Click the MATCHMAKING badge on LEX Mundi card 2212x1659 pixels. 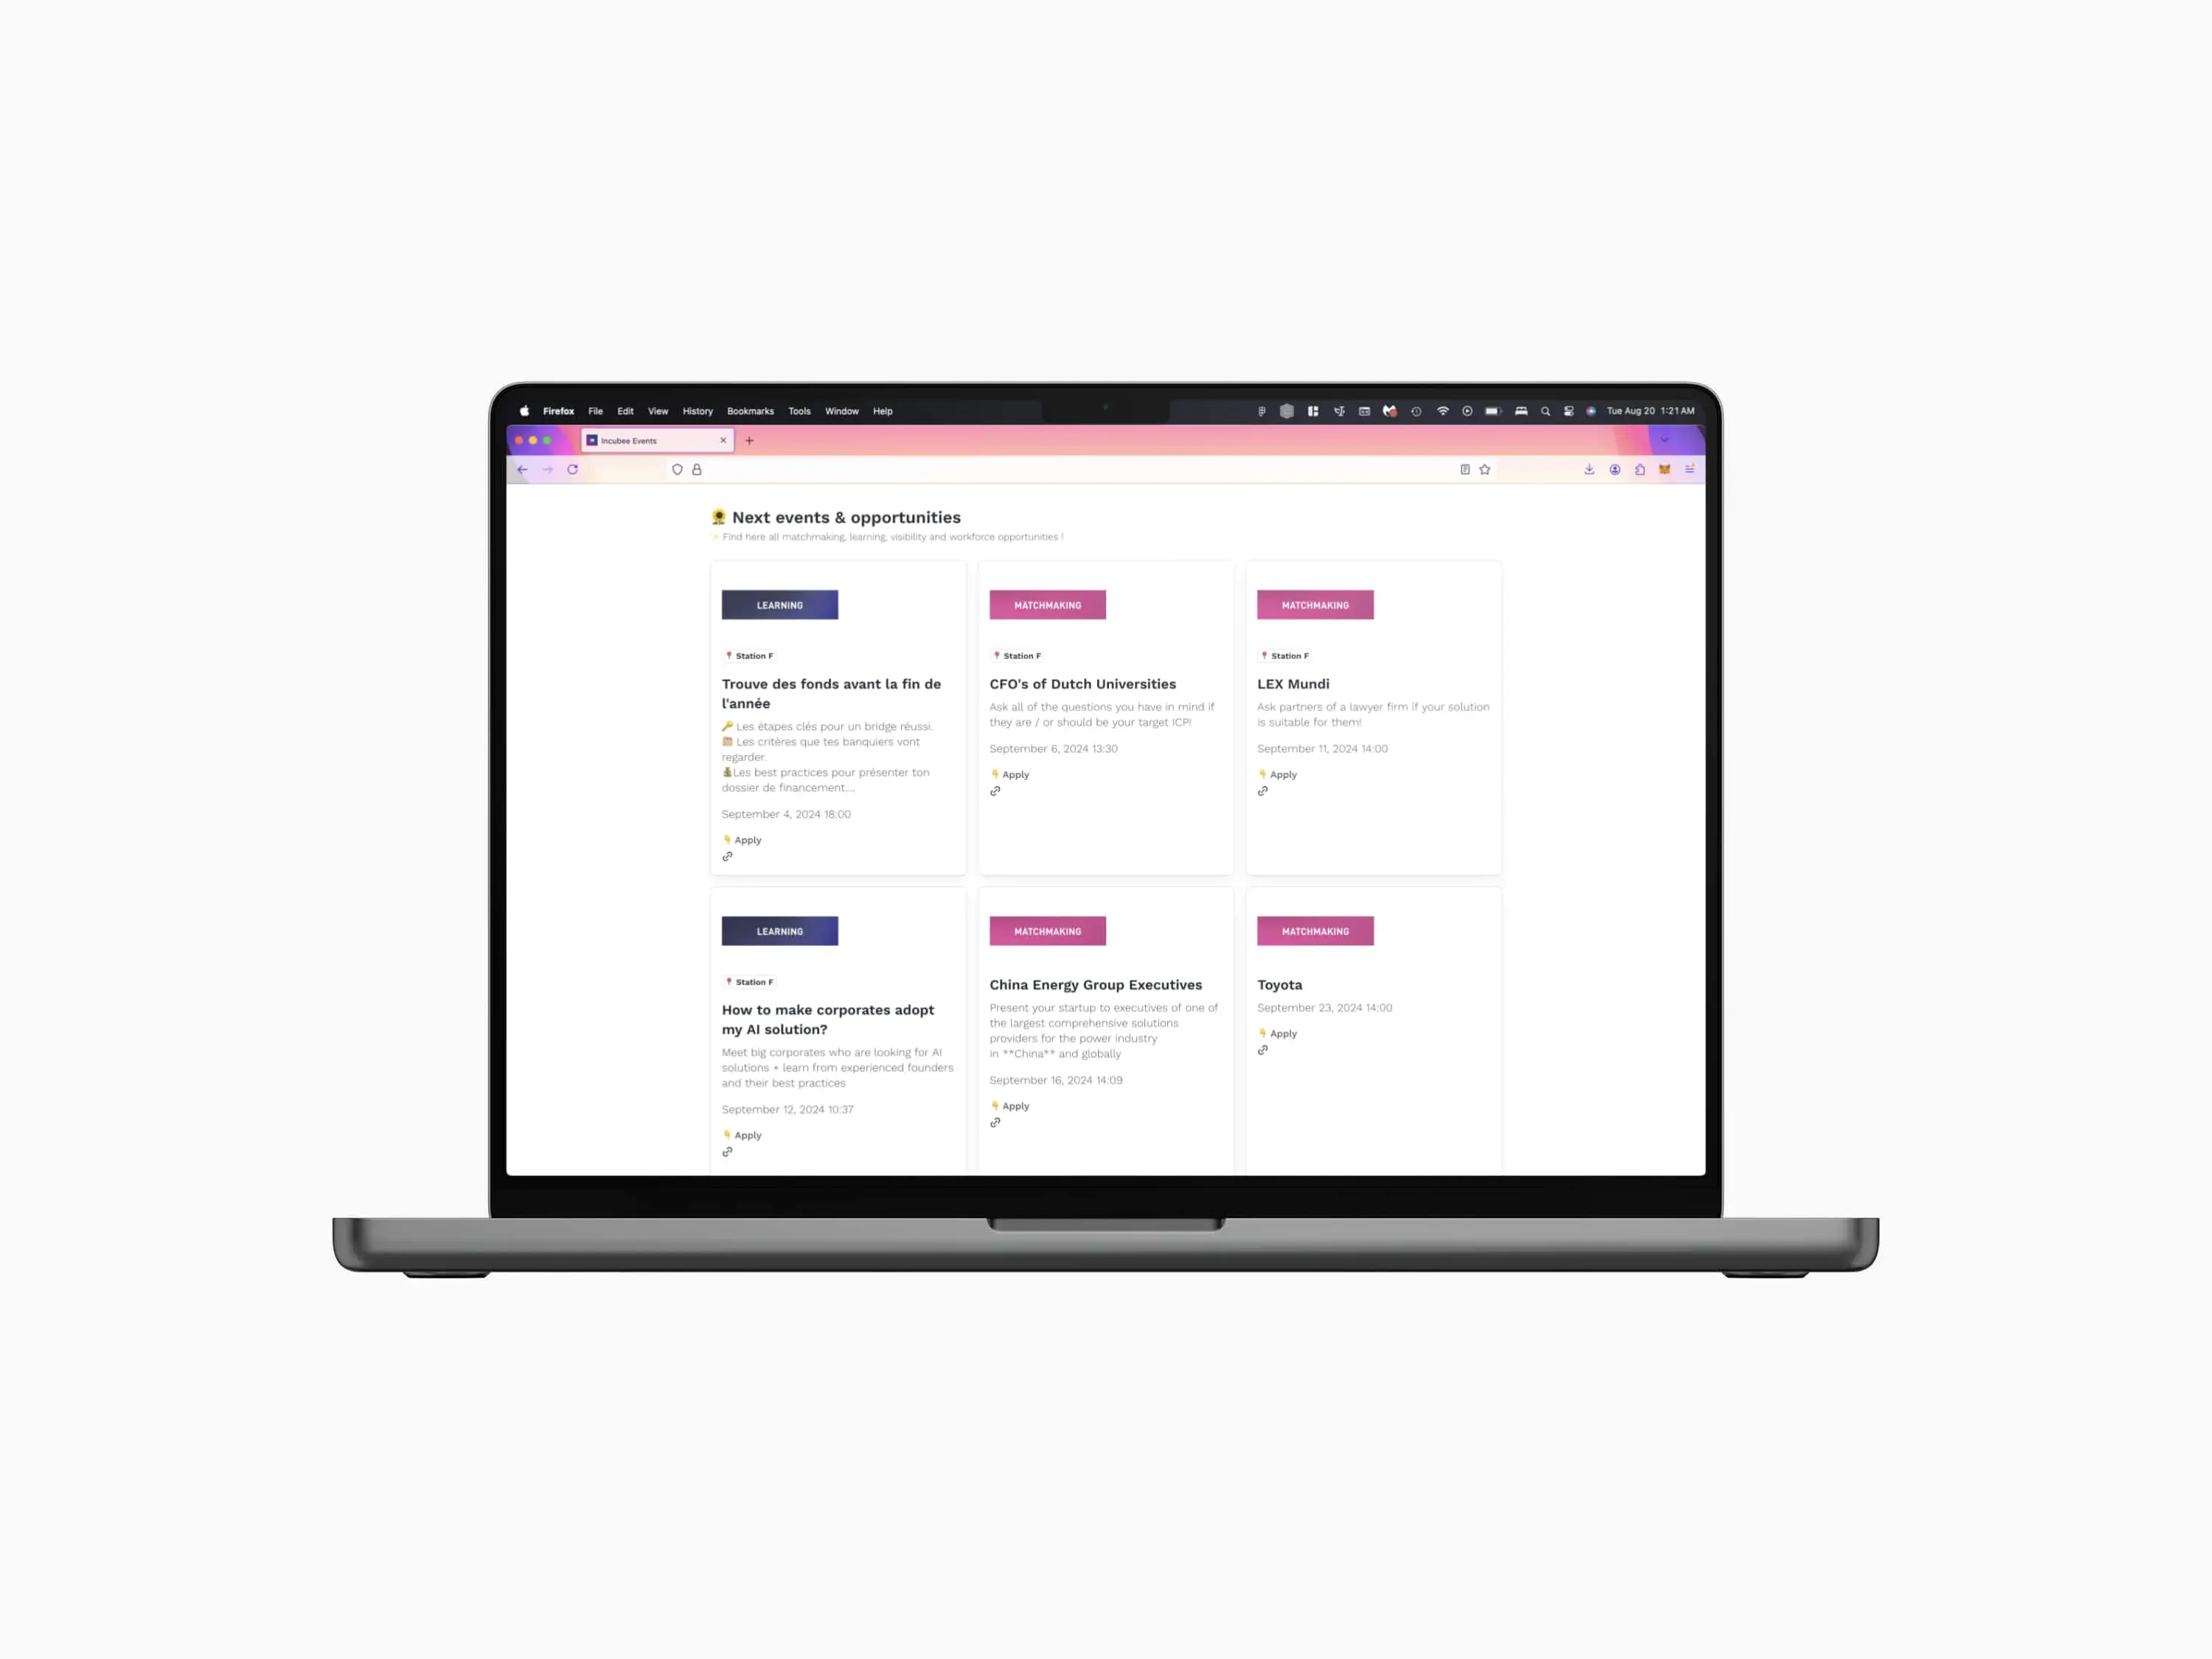pyautogui.click(x=1315, y=605)
